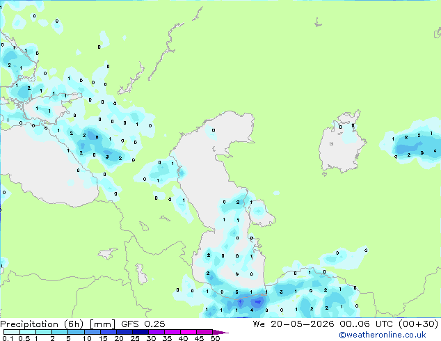Click the 30–35 mm purple legend swatch
Image resolution: width=441 pixels, height=341 pixels.
click(156, 332)
